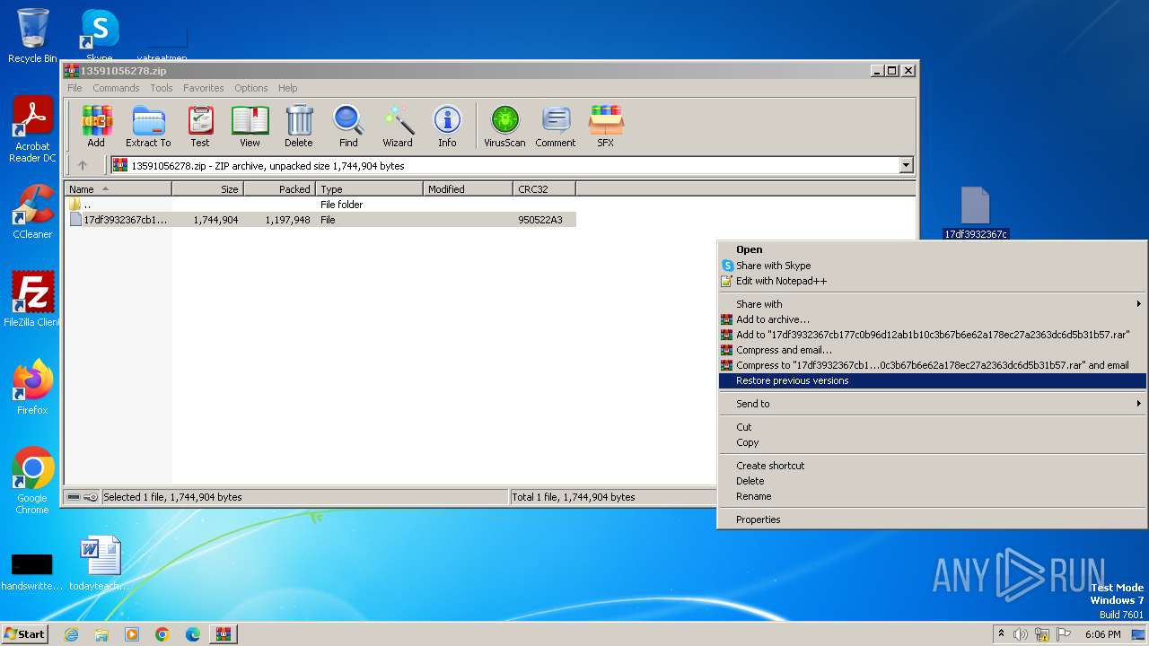1149x646 pixels.
Task: Choose Add to "17df3932367cb177...rar" entry
Action: click(933, 335)
